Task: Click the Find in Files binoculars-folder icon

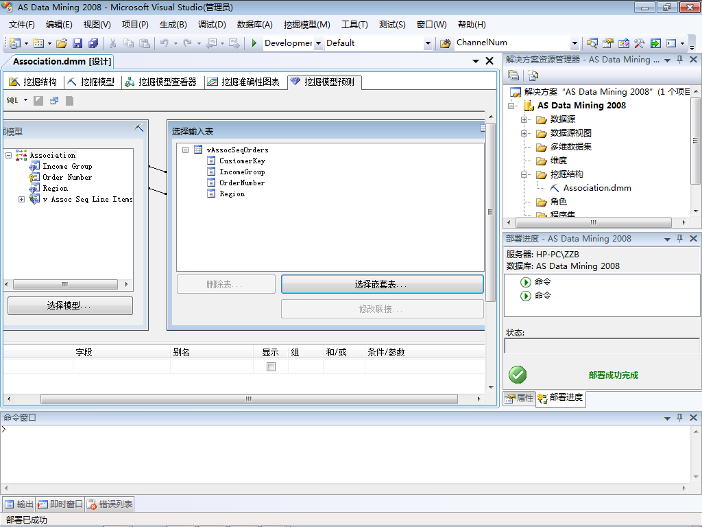Action: [445, 43]
